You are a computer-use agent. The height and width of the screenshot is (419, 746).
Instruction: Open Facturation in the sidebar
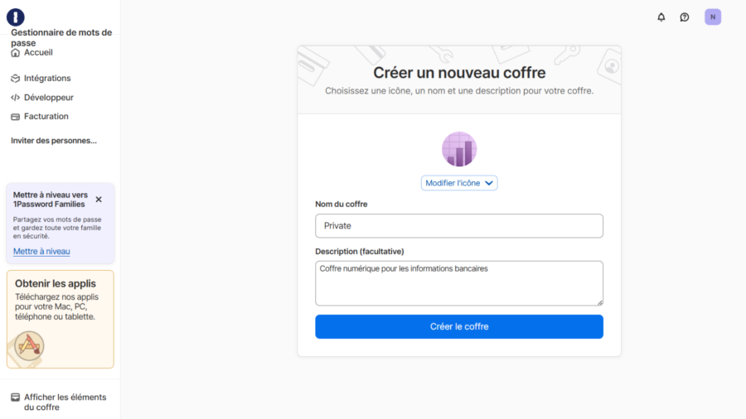[x=46, y=117]
